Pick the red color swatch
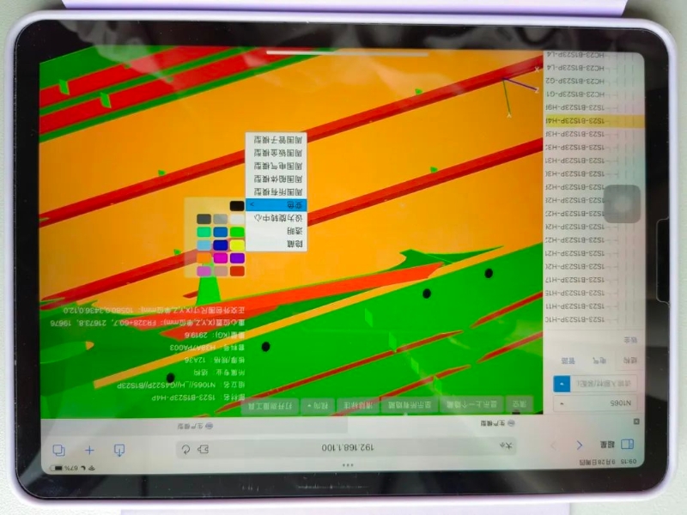 click(x=237, y=271)
